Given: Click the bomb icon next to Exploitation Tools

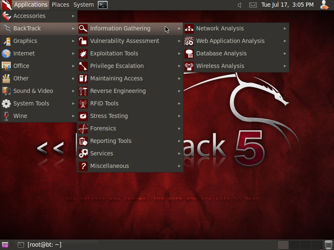Looking at the screenshot, I should click(x=83, y=53).
